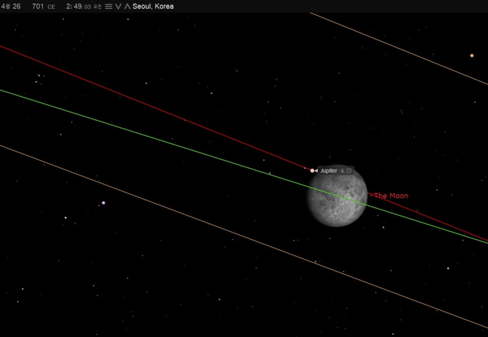Screen dimensions: 488x337
Task: Step time backward with the down chevron
Action: tap(118, 7)
